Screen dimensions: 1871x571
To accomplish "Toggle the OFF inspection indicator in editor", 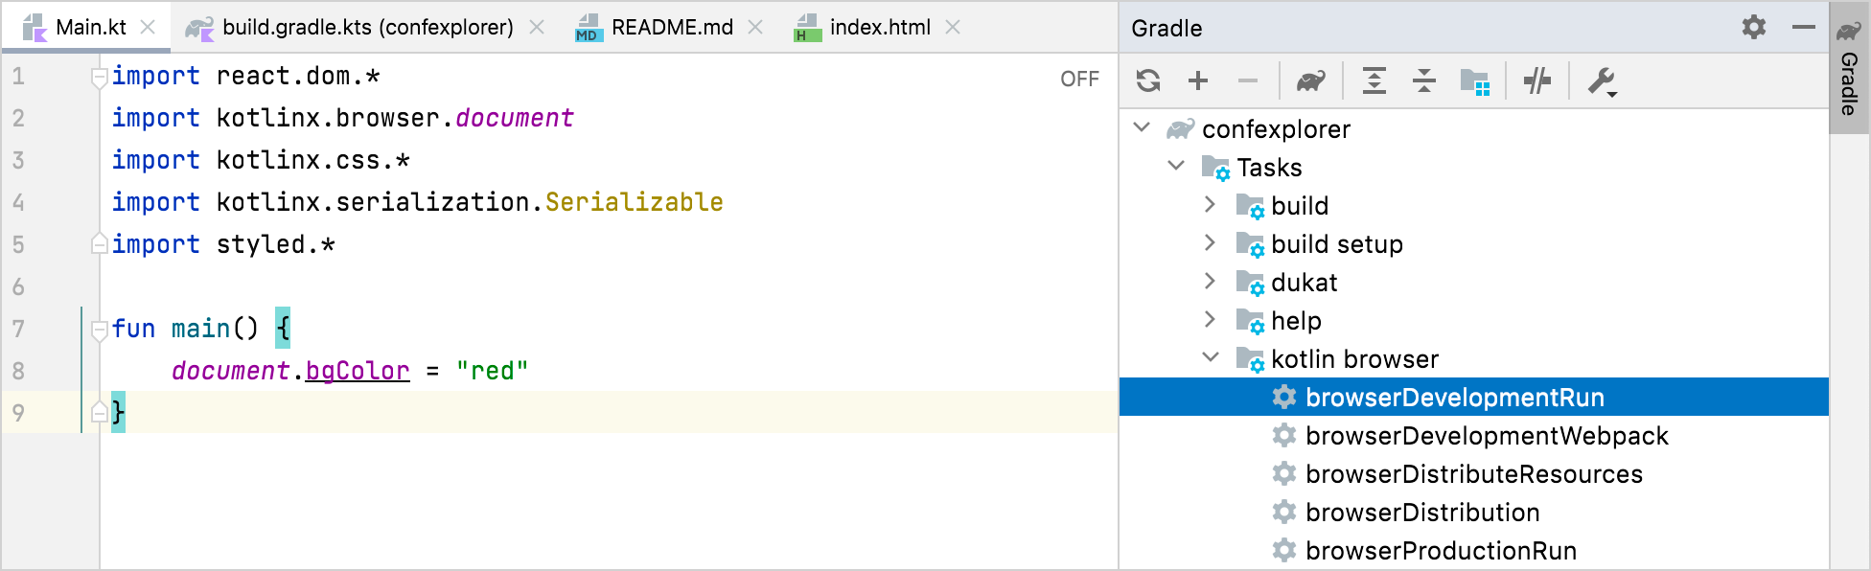I will click(x=1079, y=79).
